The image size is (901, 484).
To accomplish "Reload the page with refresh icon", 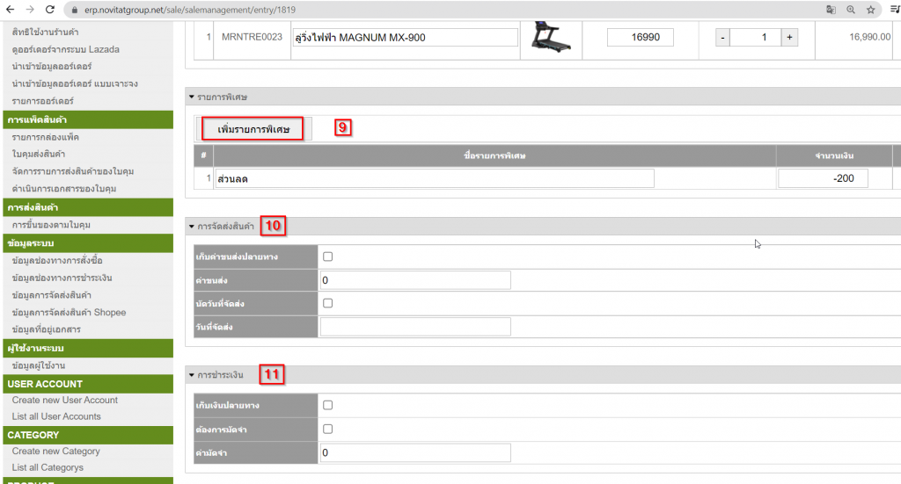I will click(x=49, y=10).
